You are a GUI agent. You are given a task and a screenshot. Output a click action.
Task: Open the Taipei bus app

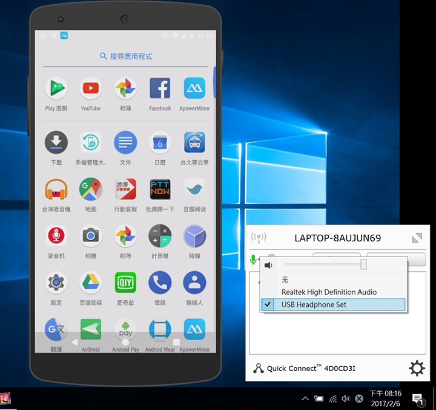tap(194, 143)
